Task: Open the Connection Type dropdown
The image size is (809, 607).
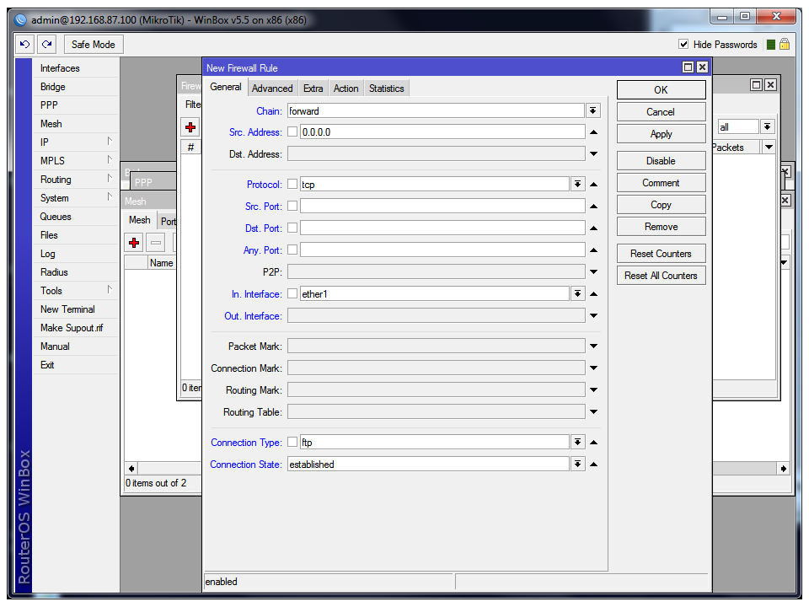Action: (x=577, y=443)
